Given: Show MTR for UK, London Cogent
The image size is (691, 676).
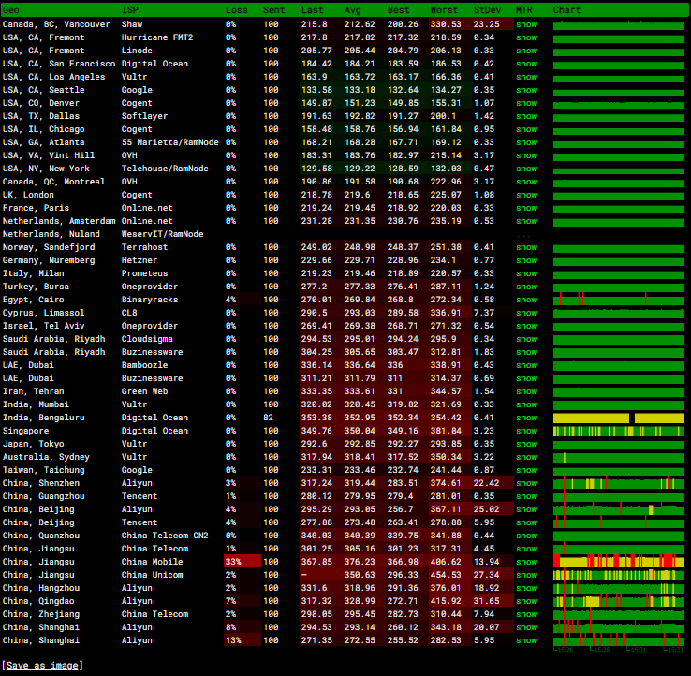Looking at the screenshot, I should point(526,195).
